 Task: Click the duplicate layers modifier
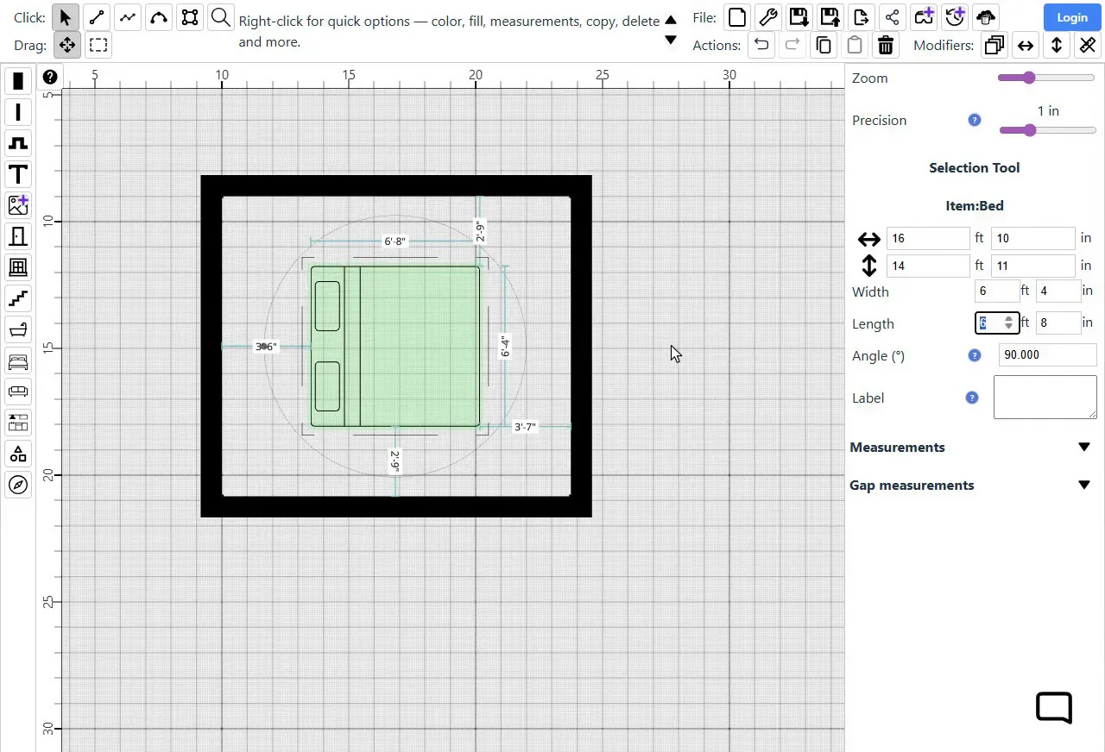click(994, 45)
